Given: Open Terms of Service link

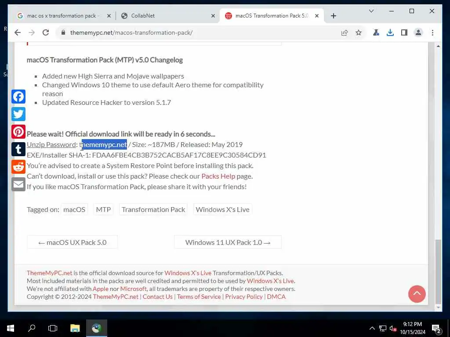Looking at the screenshot, I should click(x=199, y=297).
